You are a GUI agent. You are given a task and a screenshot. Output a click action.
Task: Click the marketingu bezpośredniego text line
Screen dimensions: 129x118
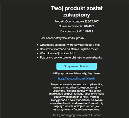pos(77,94)
